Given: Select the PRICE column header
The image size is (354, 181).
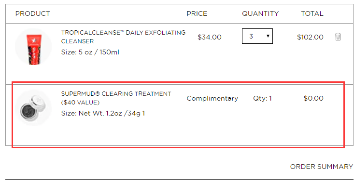Looking at the screenshot, I should 197,13.
